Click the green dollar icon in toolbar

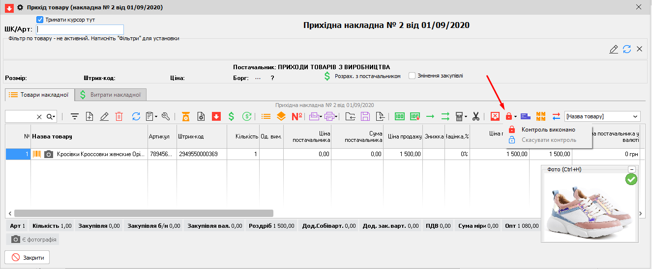(x=231, y=116)
